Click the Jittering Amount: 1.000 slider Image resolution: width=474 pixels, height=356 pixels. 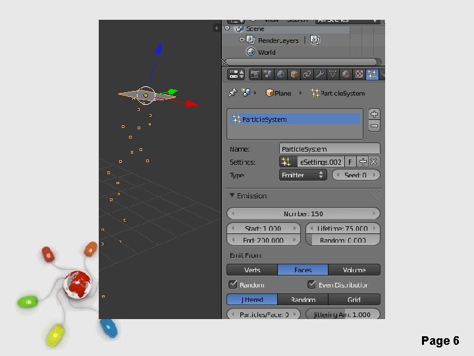coord(343,314)
